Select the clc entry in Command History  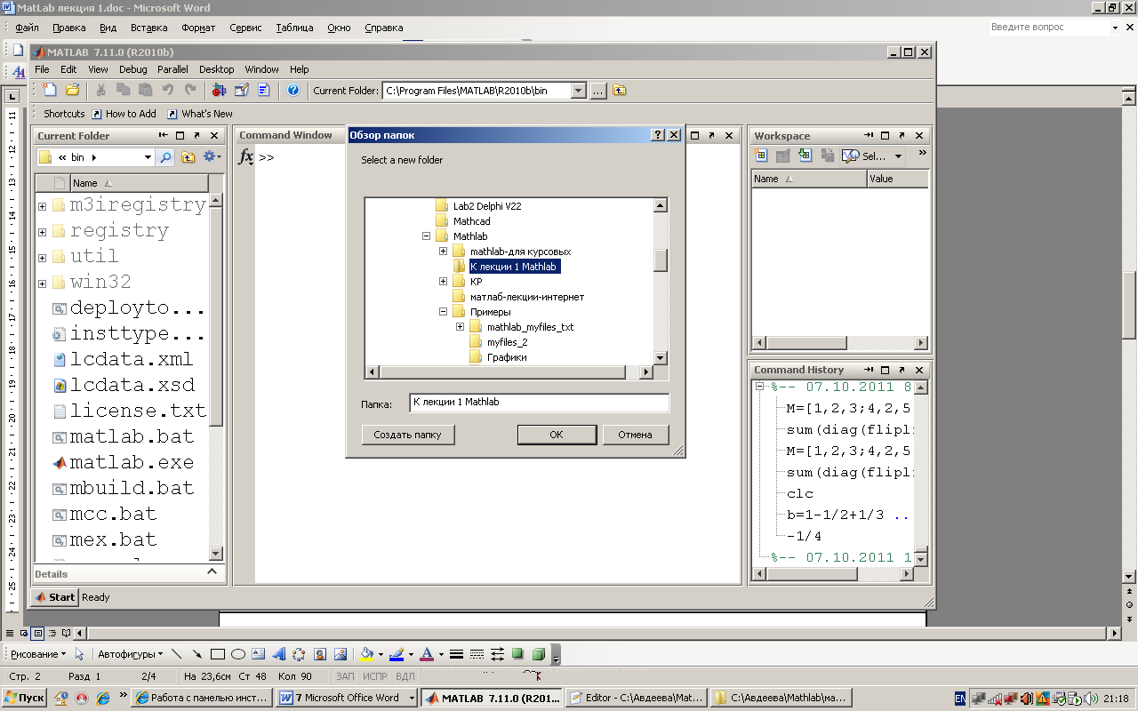[x=800, y=493]
